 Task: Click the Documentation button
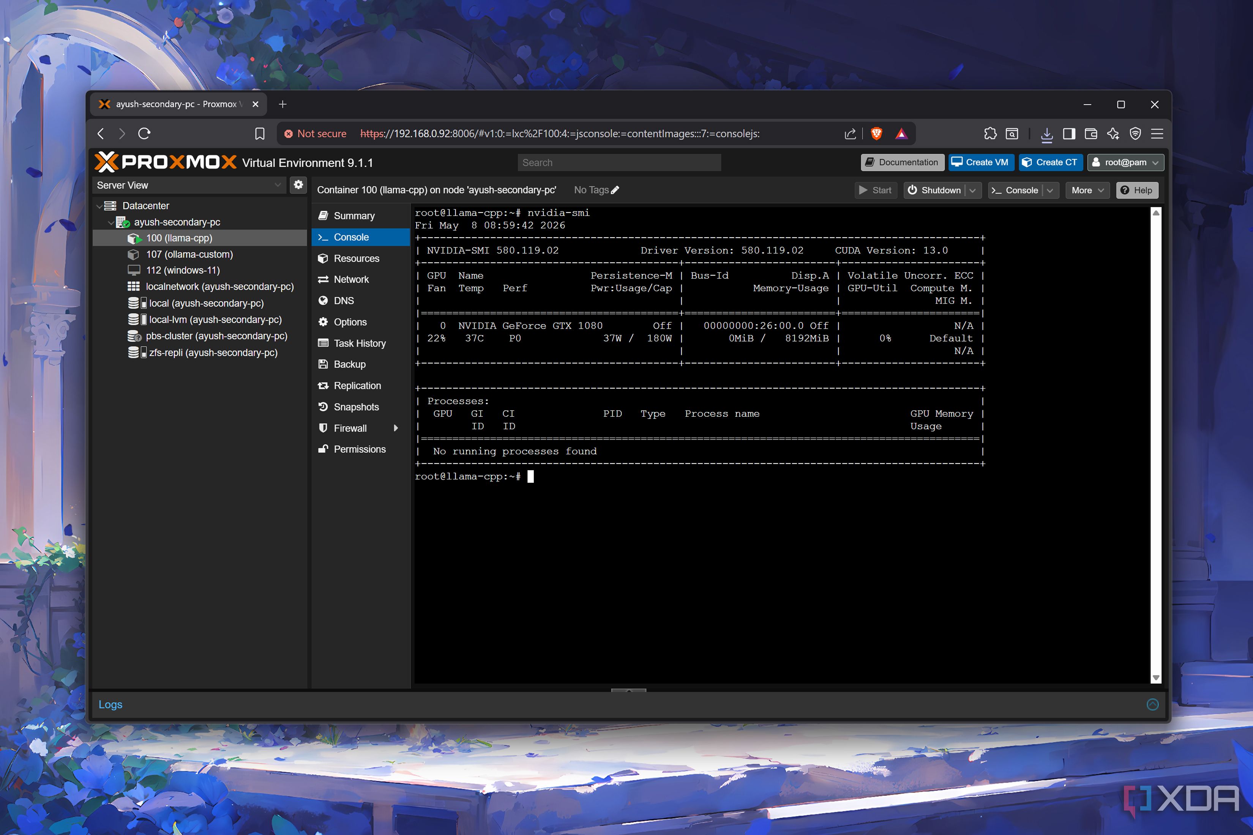click(x=902, y=162)
